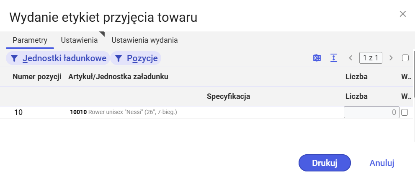The width and height of the screenshot is (415, 179).
Task: Click the vertical scrollbar on the right
Action: coord(414,74)
